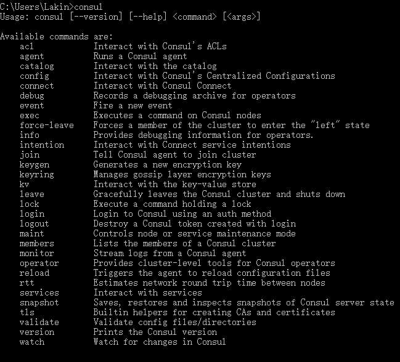The height and width of the screenshot is (362, 400).
Task: Select the 'catalog' command text
Action: (37, 66)
